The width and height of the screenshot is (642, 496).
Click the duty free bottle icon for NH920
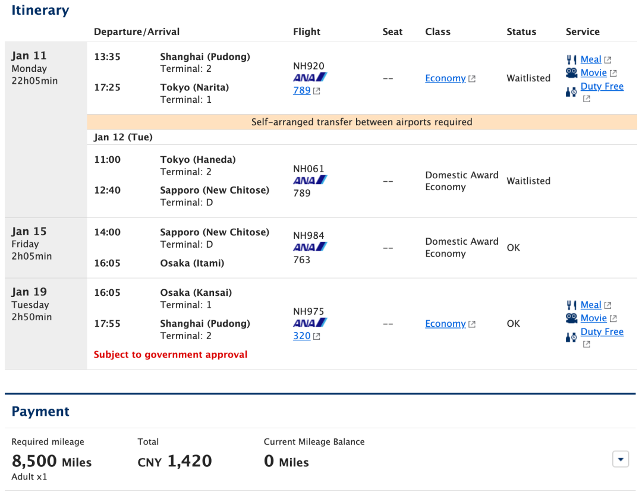[x=571, y=92]
